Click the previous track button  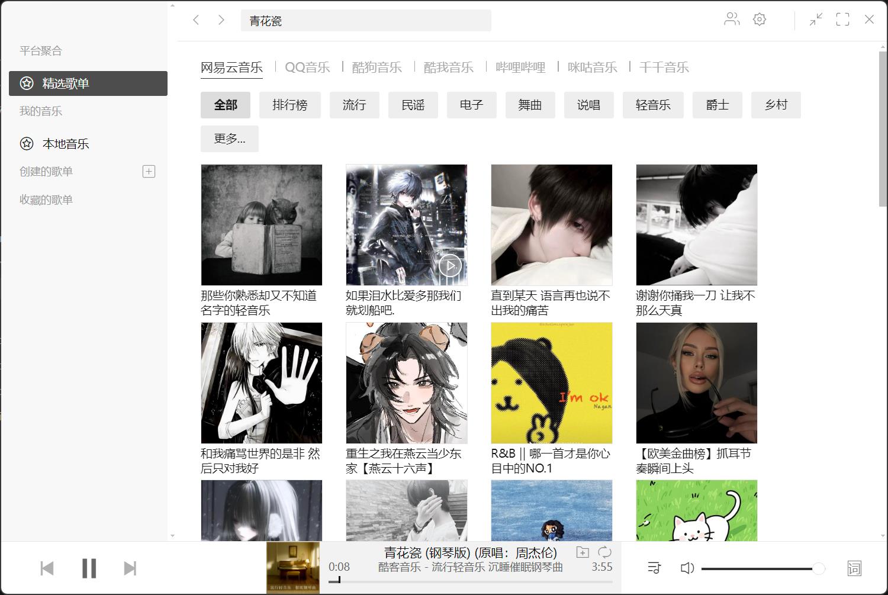tap(47, 568)
